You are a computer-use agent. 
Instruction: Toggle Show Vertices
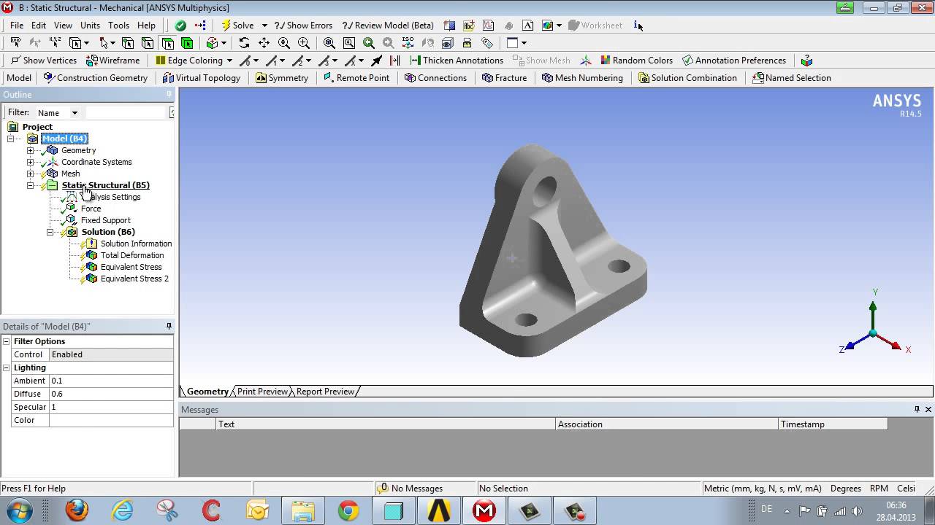pyautogui.click(x=43, y=60)
